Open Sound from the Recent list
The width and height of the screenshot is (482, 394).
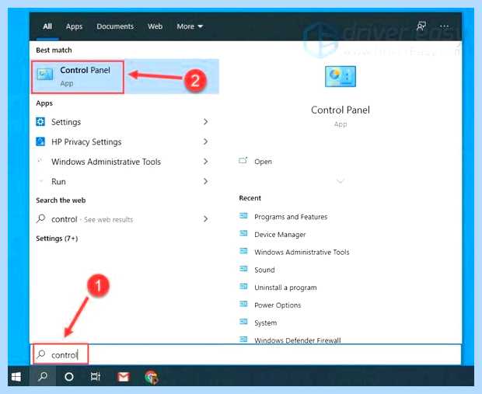[x=264, y=270]
